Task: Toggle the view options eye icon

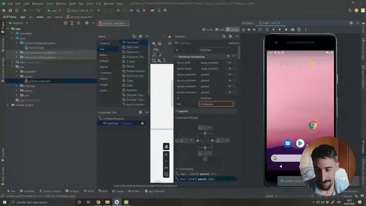Action: [x=154, y=43]
